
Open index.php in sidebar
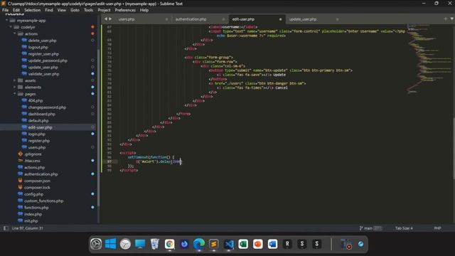33,214
